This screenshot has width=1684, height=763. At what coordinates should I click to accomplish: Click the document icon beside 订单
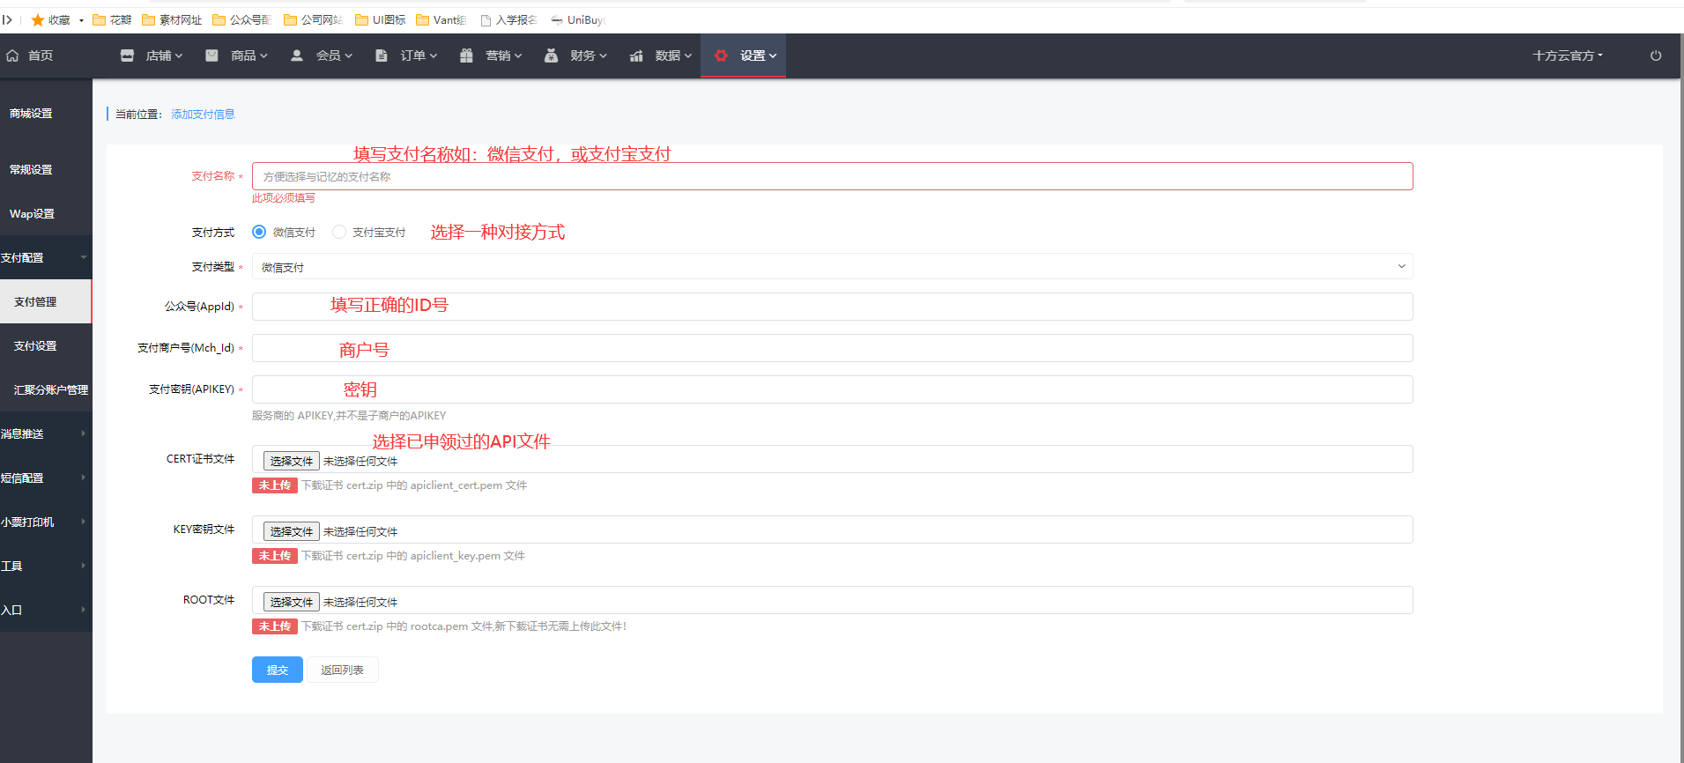(x=382, y=56)
